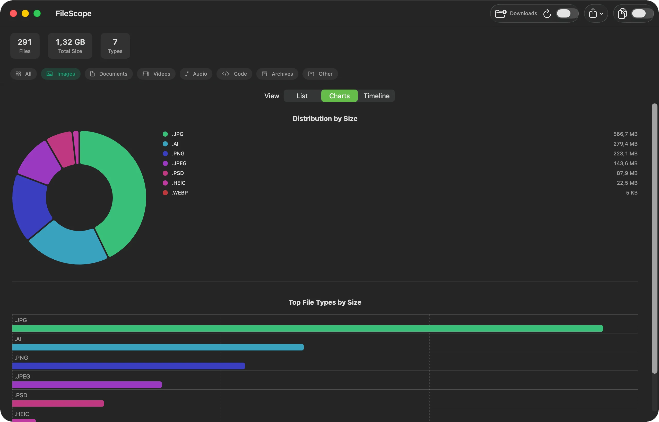Image resolution: width=659 pixels, height=422 pixels.
Task: Click the duplicate files icon
Action: pyautogui.click(x=622, y=13)
